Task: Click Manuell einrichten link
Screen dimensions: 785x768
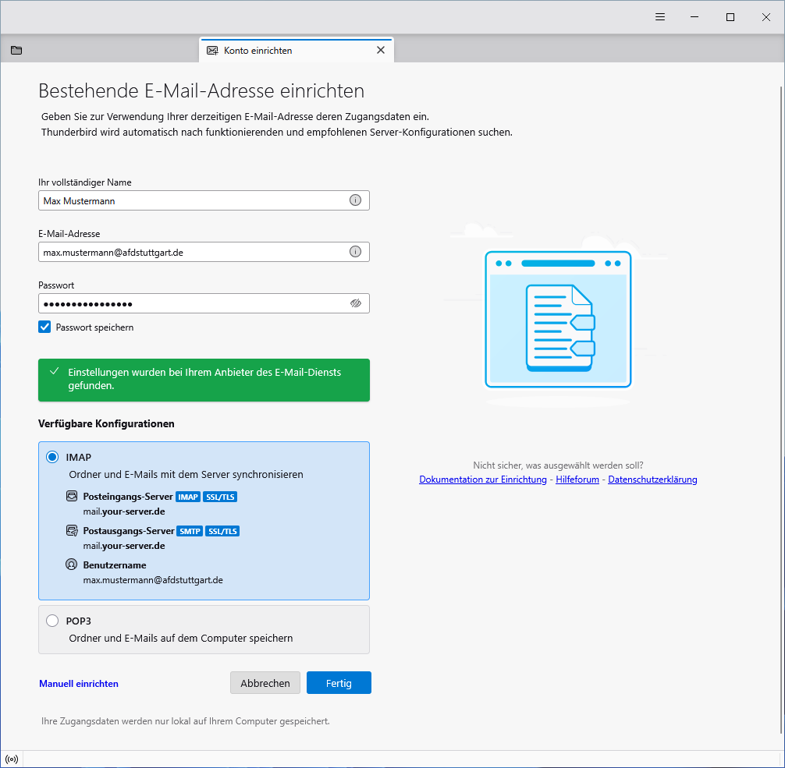Action: pyautogui.click(x=79, y=684)
